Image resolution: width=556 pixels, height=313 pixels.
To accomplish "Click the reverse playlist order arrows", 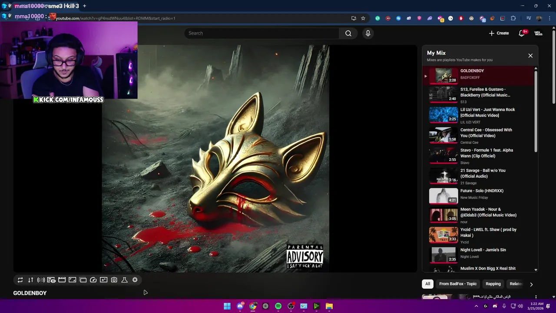I will tap(30, 280).
